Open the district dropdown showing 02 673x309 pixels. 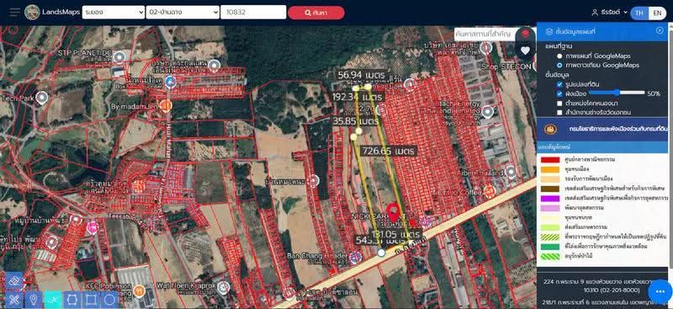183,12
